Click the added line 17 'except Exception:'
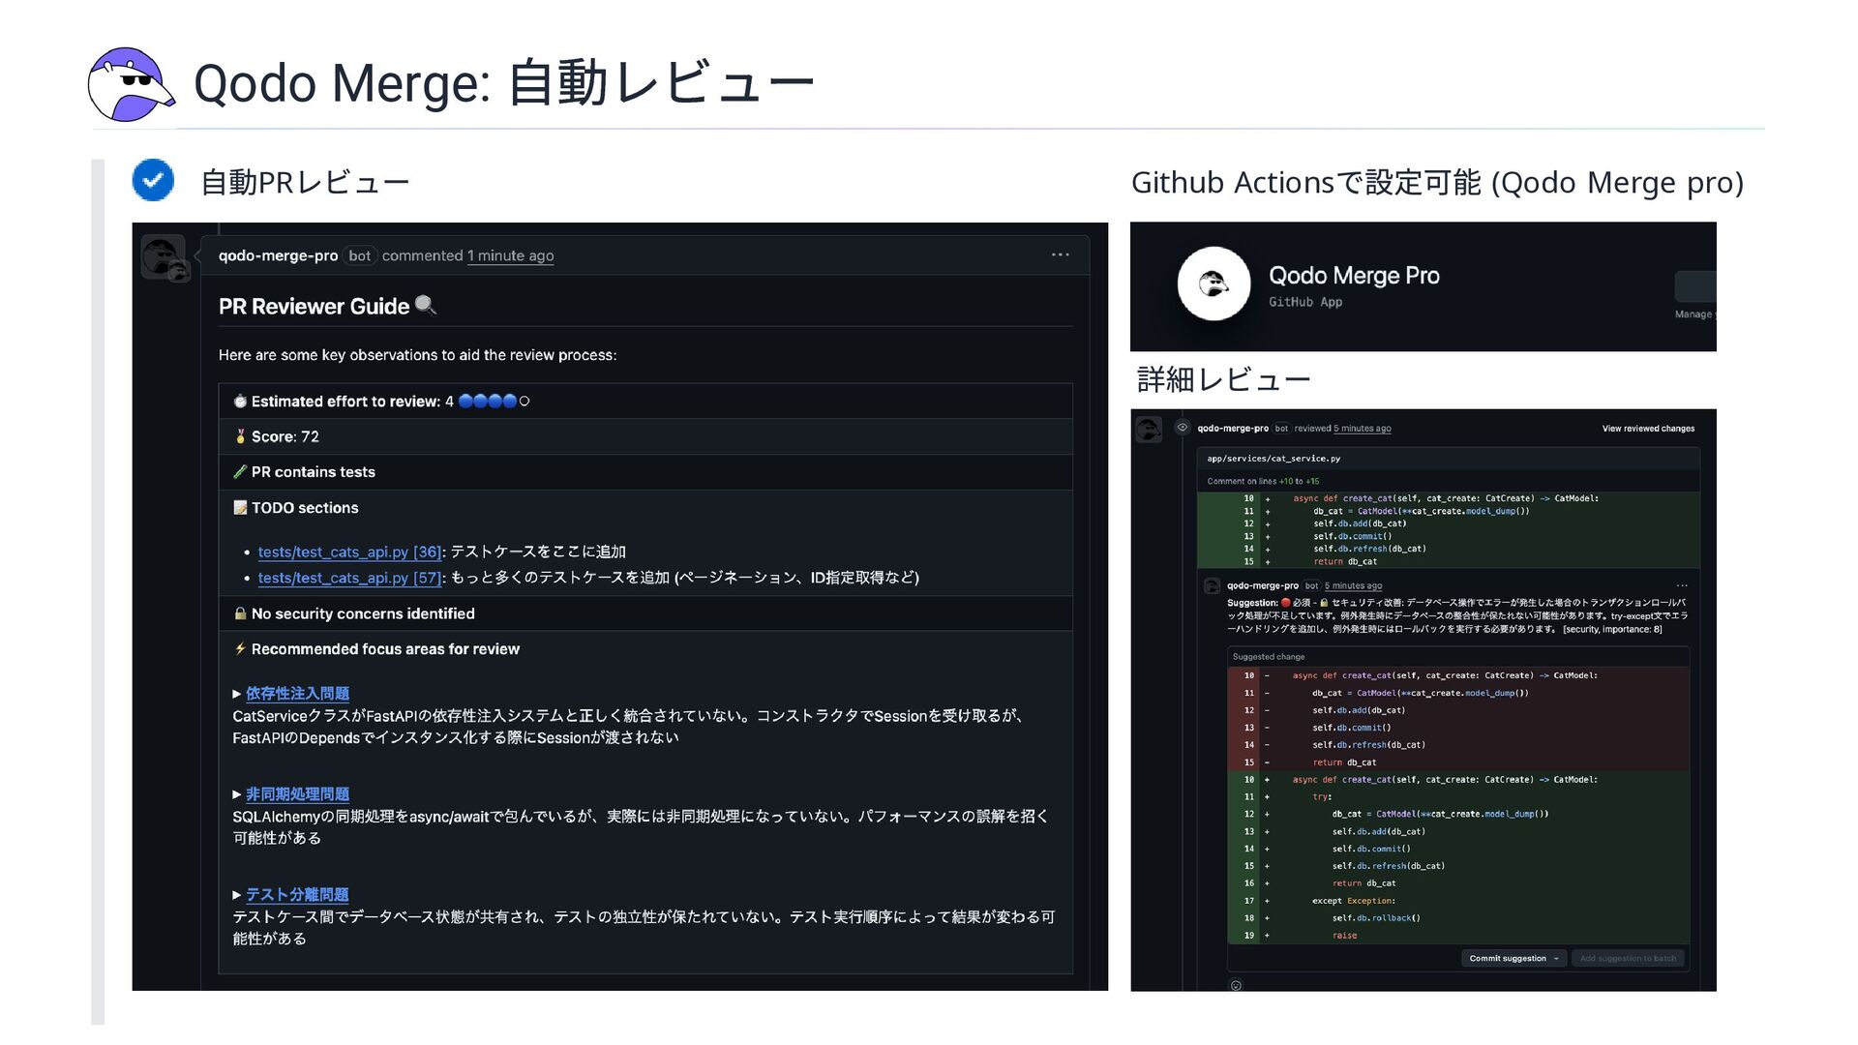The height and width of the screenshot is (1045, 1858). (1458, 901)
